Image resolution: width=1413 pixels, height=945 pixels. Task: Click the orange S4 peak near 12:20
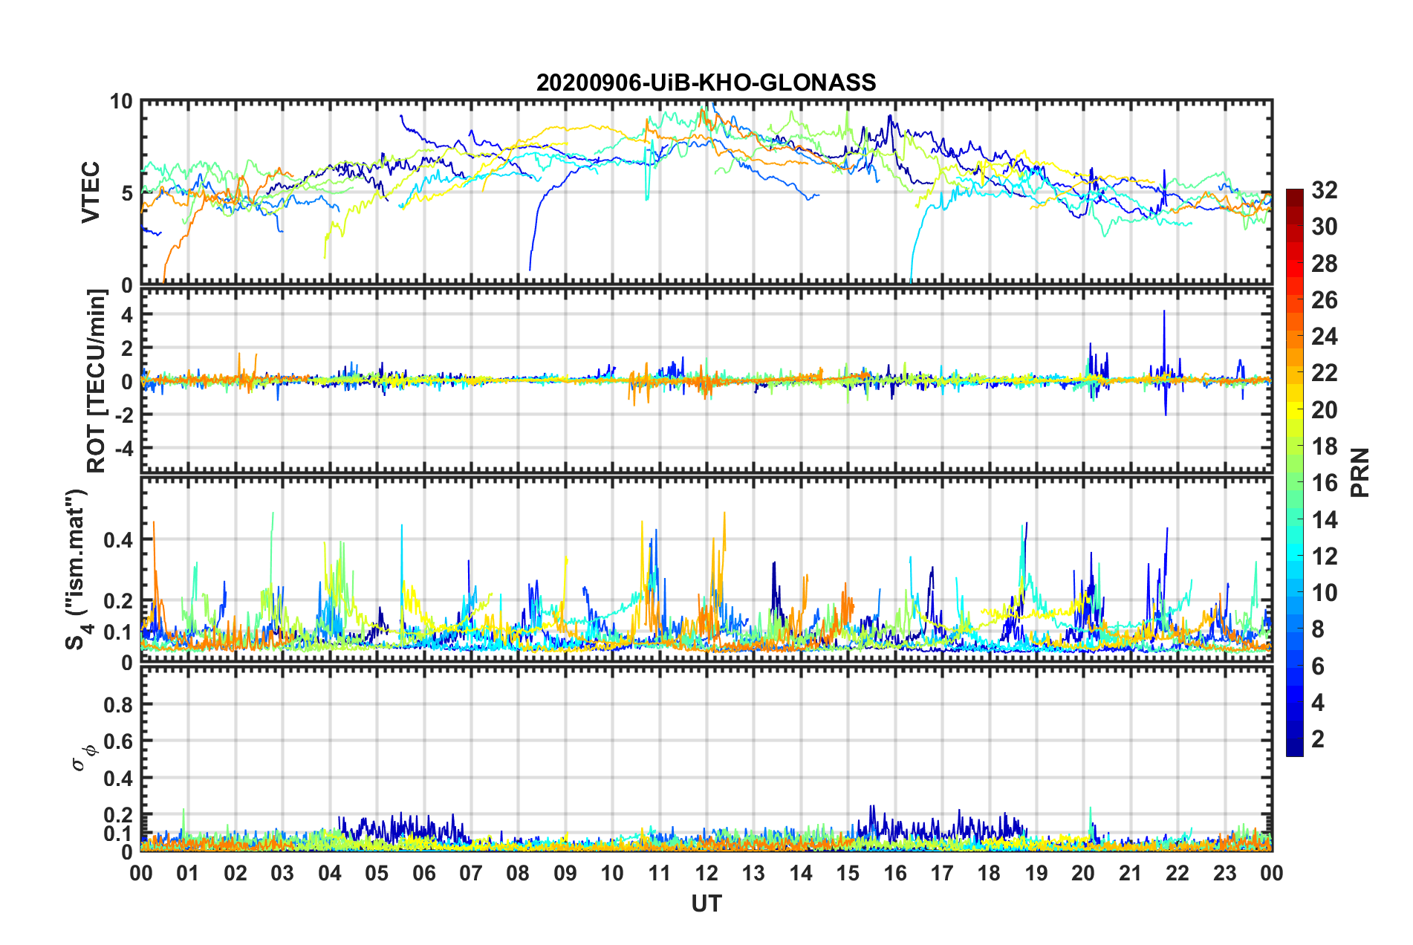(724, 550)
